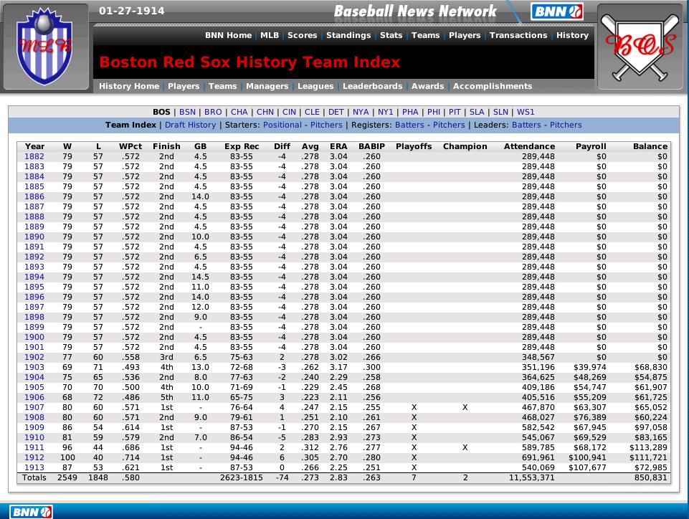This screenshot has height=519, width=689.
Task: Open Players in the history submenu
Action: tap(184, 86)
